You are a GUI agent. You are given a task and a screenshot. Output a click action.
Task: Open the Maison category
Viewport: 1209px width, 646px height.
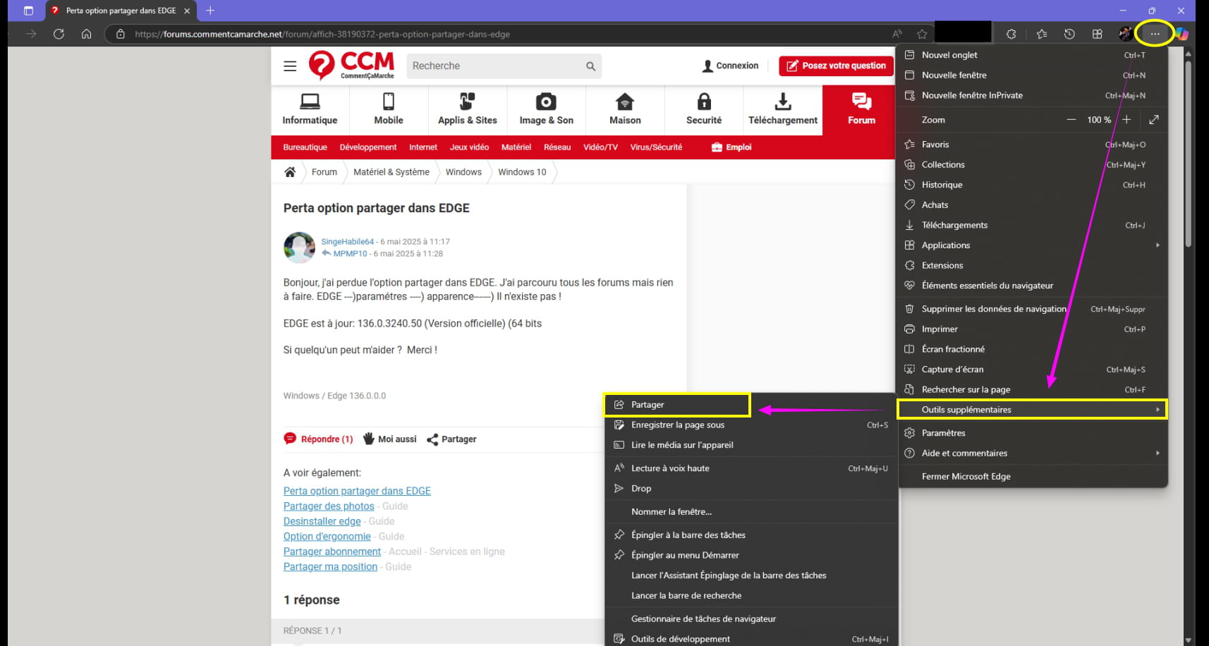625,109
